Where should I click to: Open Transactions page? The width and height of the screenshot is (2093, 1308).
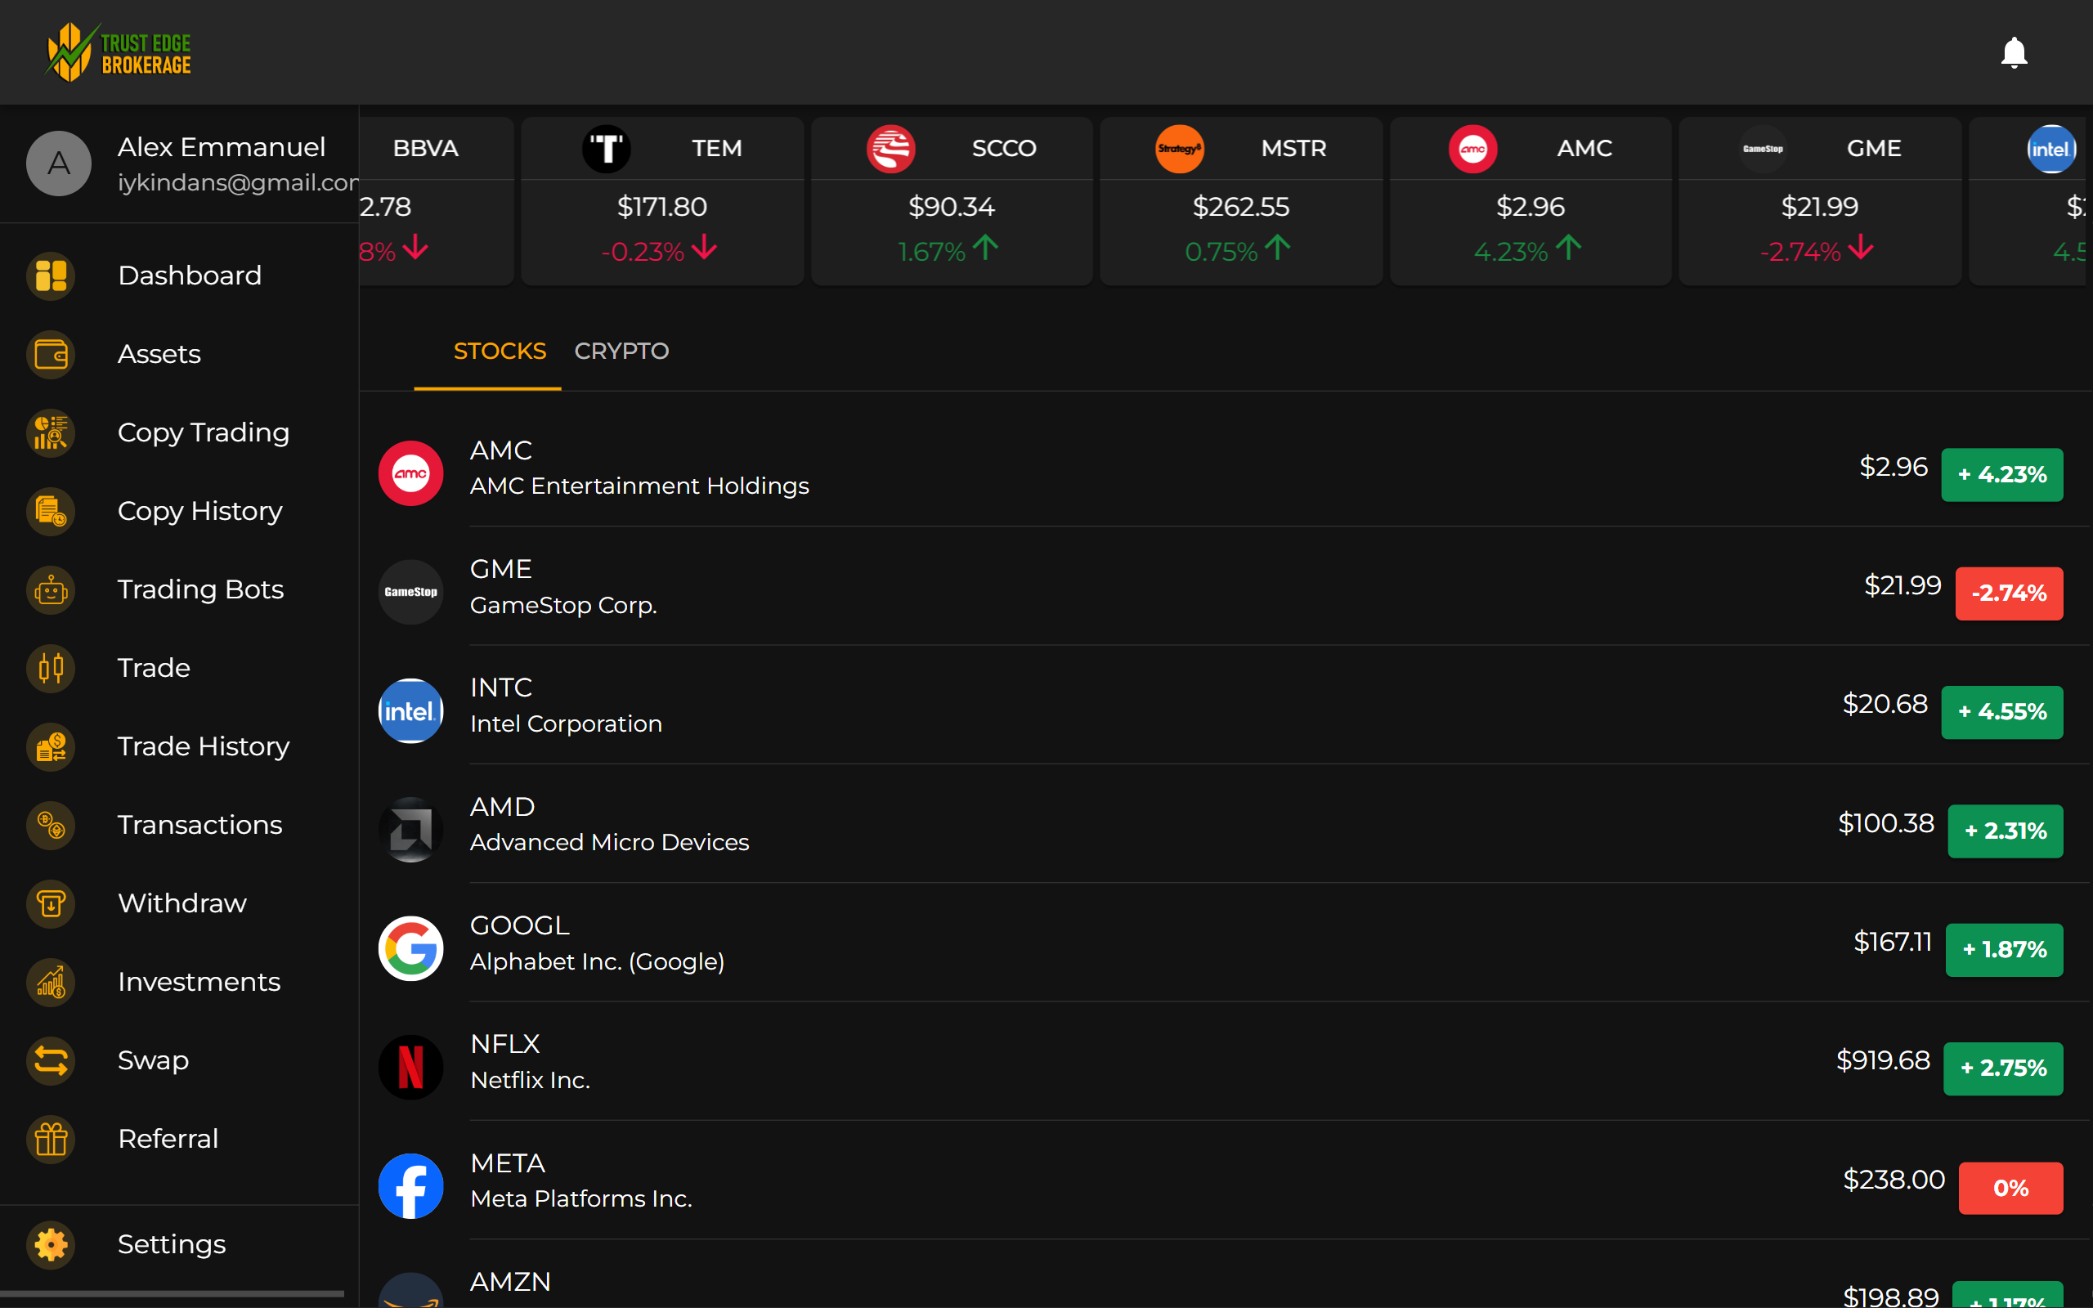click(x=179, y=826)
